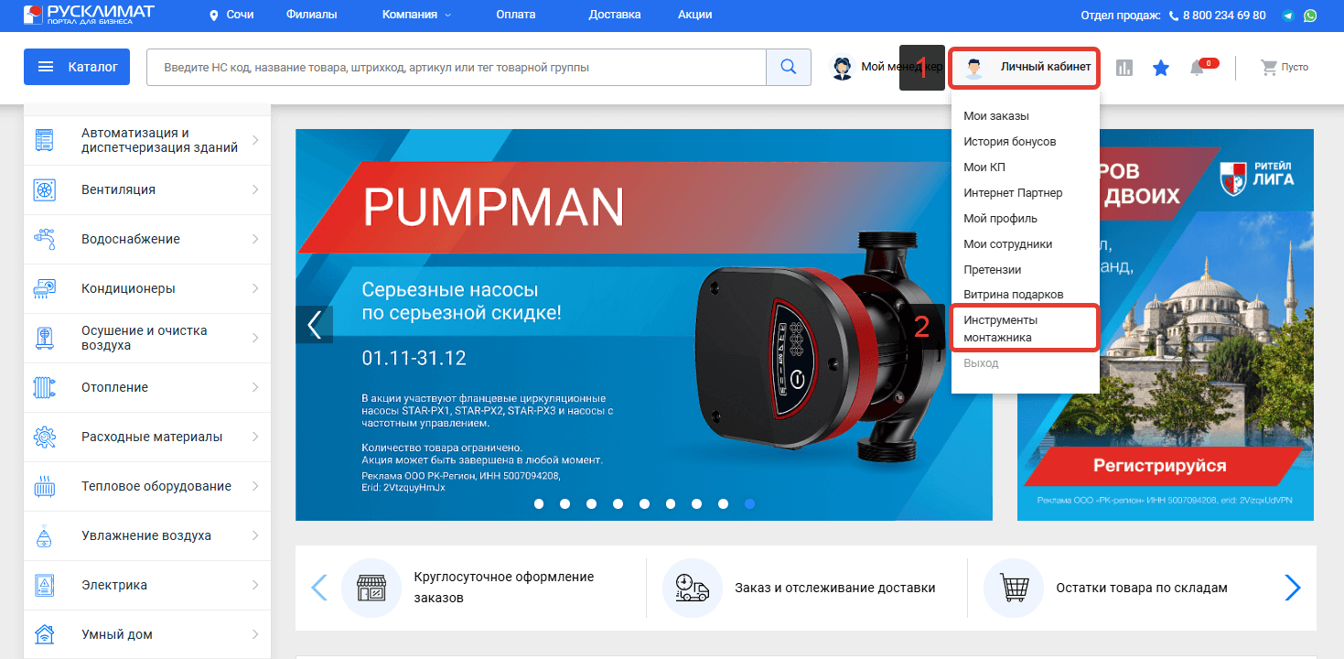
Task: Select Мои КП menu item
Action: click(x=984, y=167)
